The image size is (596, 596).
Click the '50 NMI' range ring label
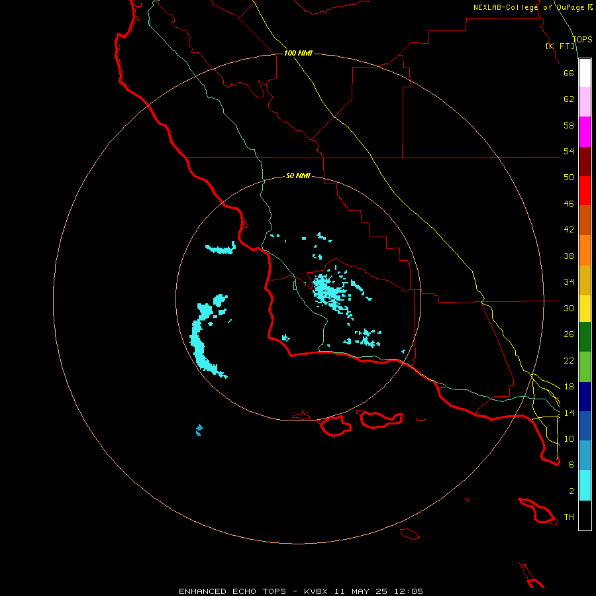point(298,175)
